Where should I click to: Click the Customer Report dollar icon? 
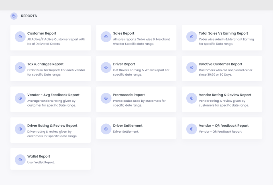click(20, 37)
